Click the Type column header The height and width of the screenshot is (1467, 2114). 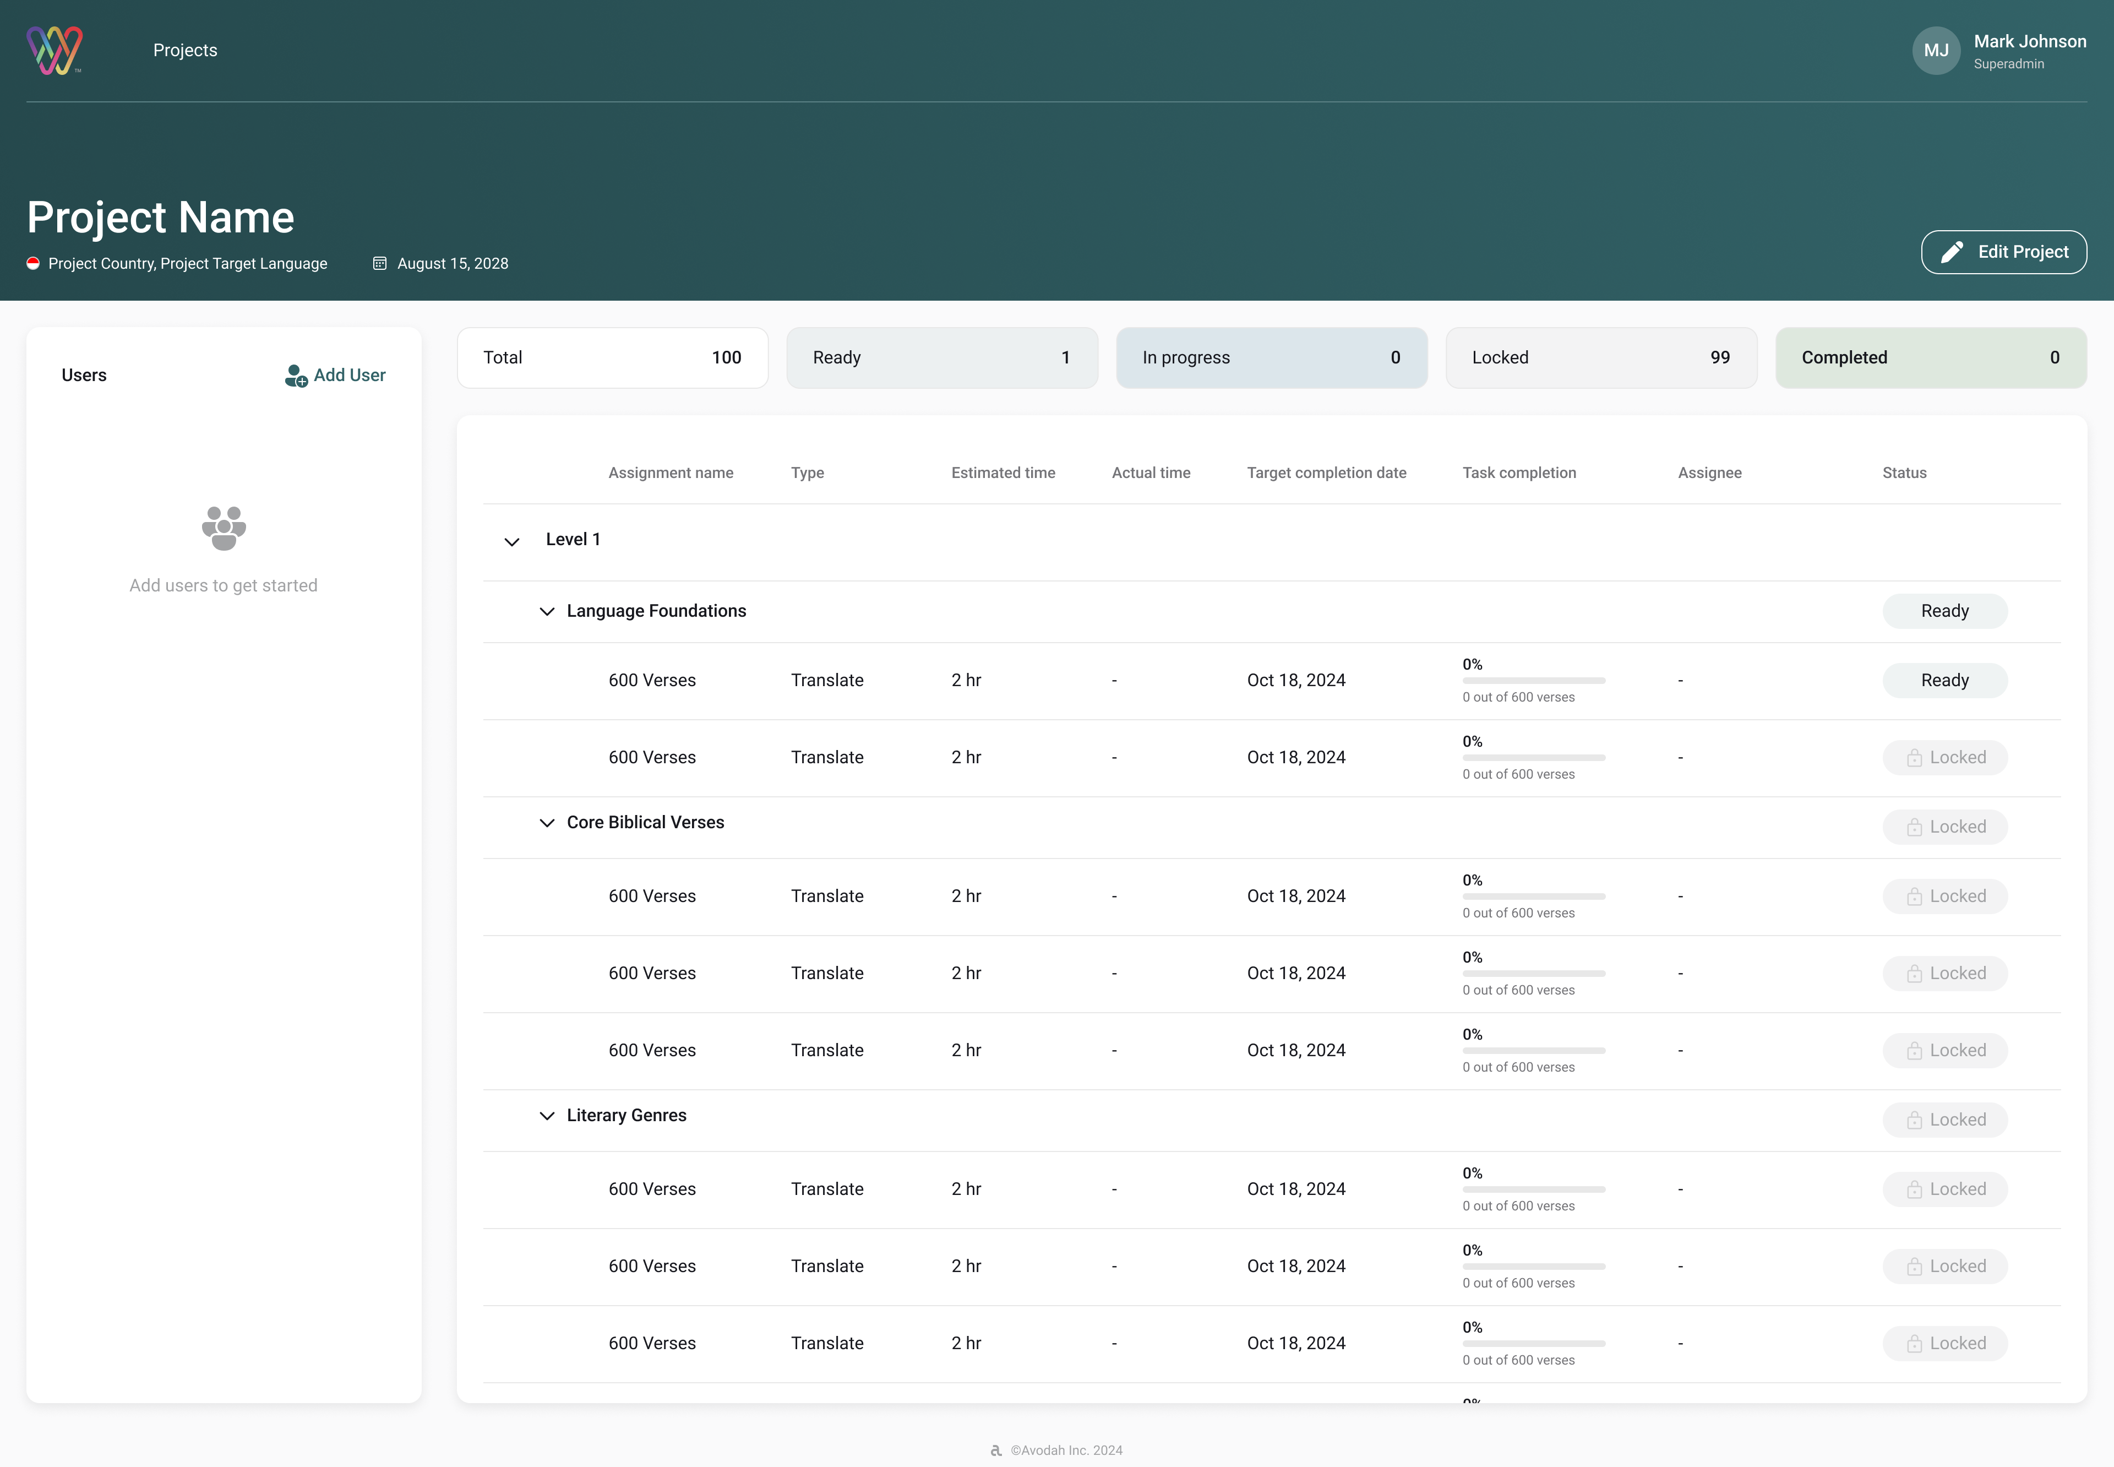tap(808, 472)
